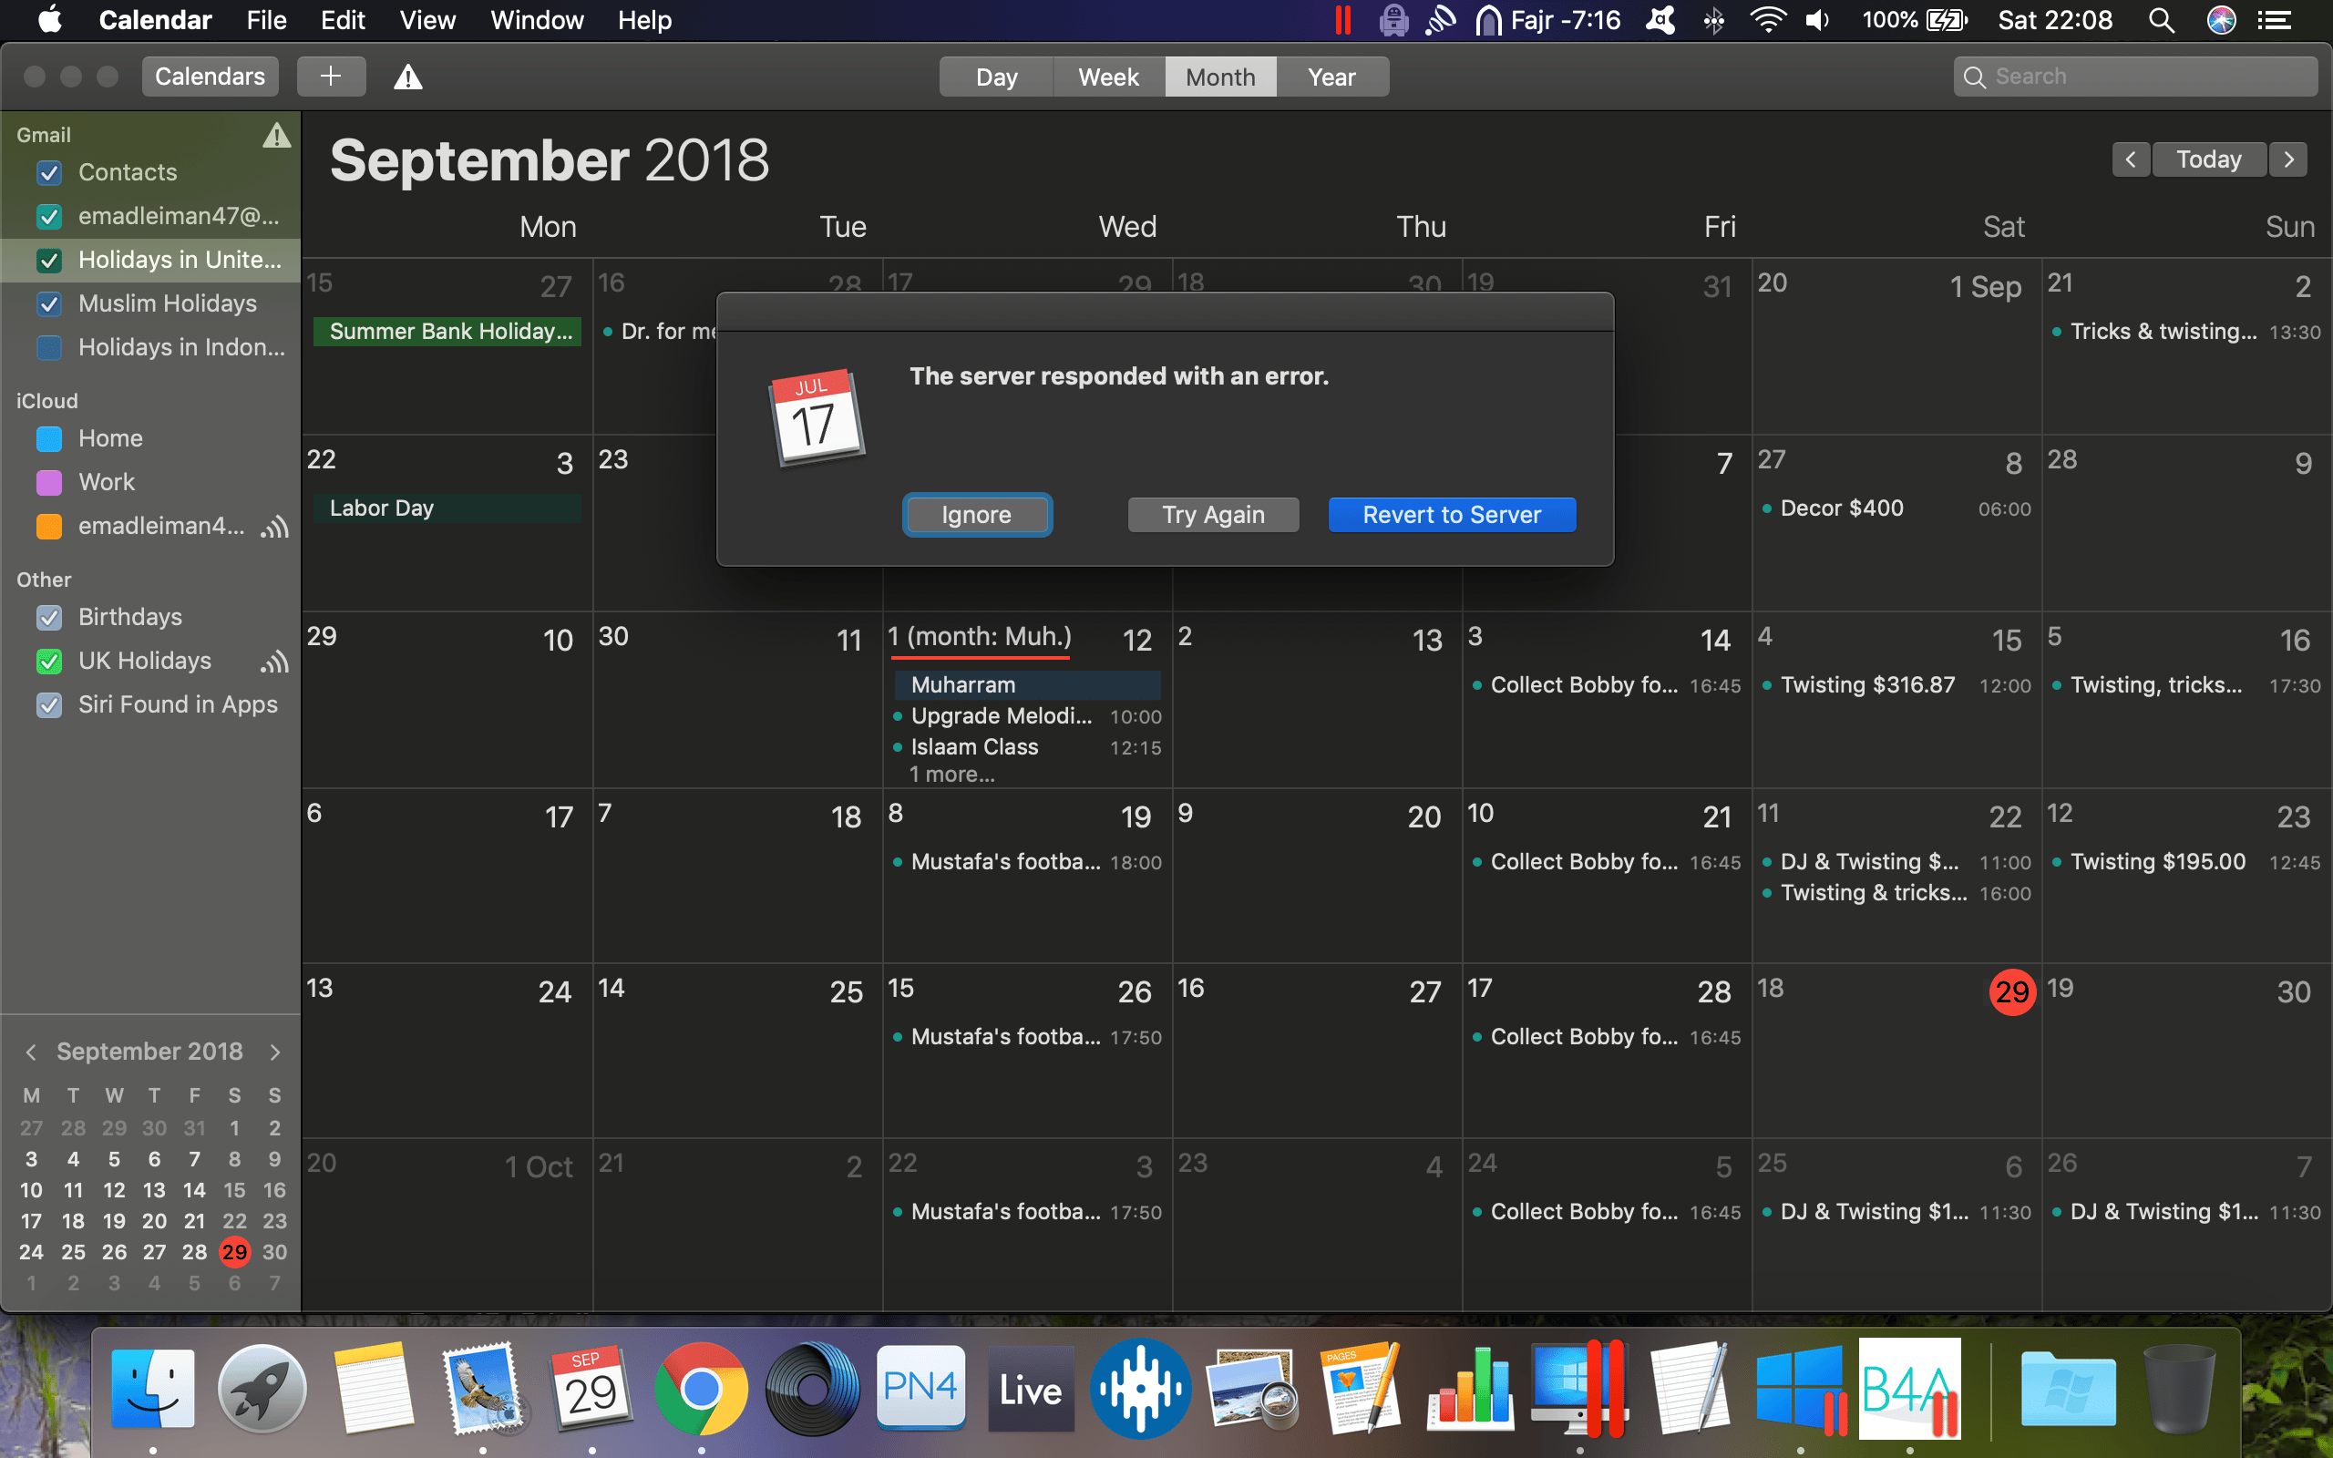The image size is (2333, 1458).
Task: Open Pages app in the dock
Action: click(1361, 1389)
